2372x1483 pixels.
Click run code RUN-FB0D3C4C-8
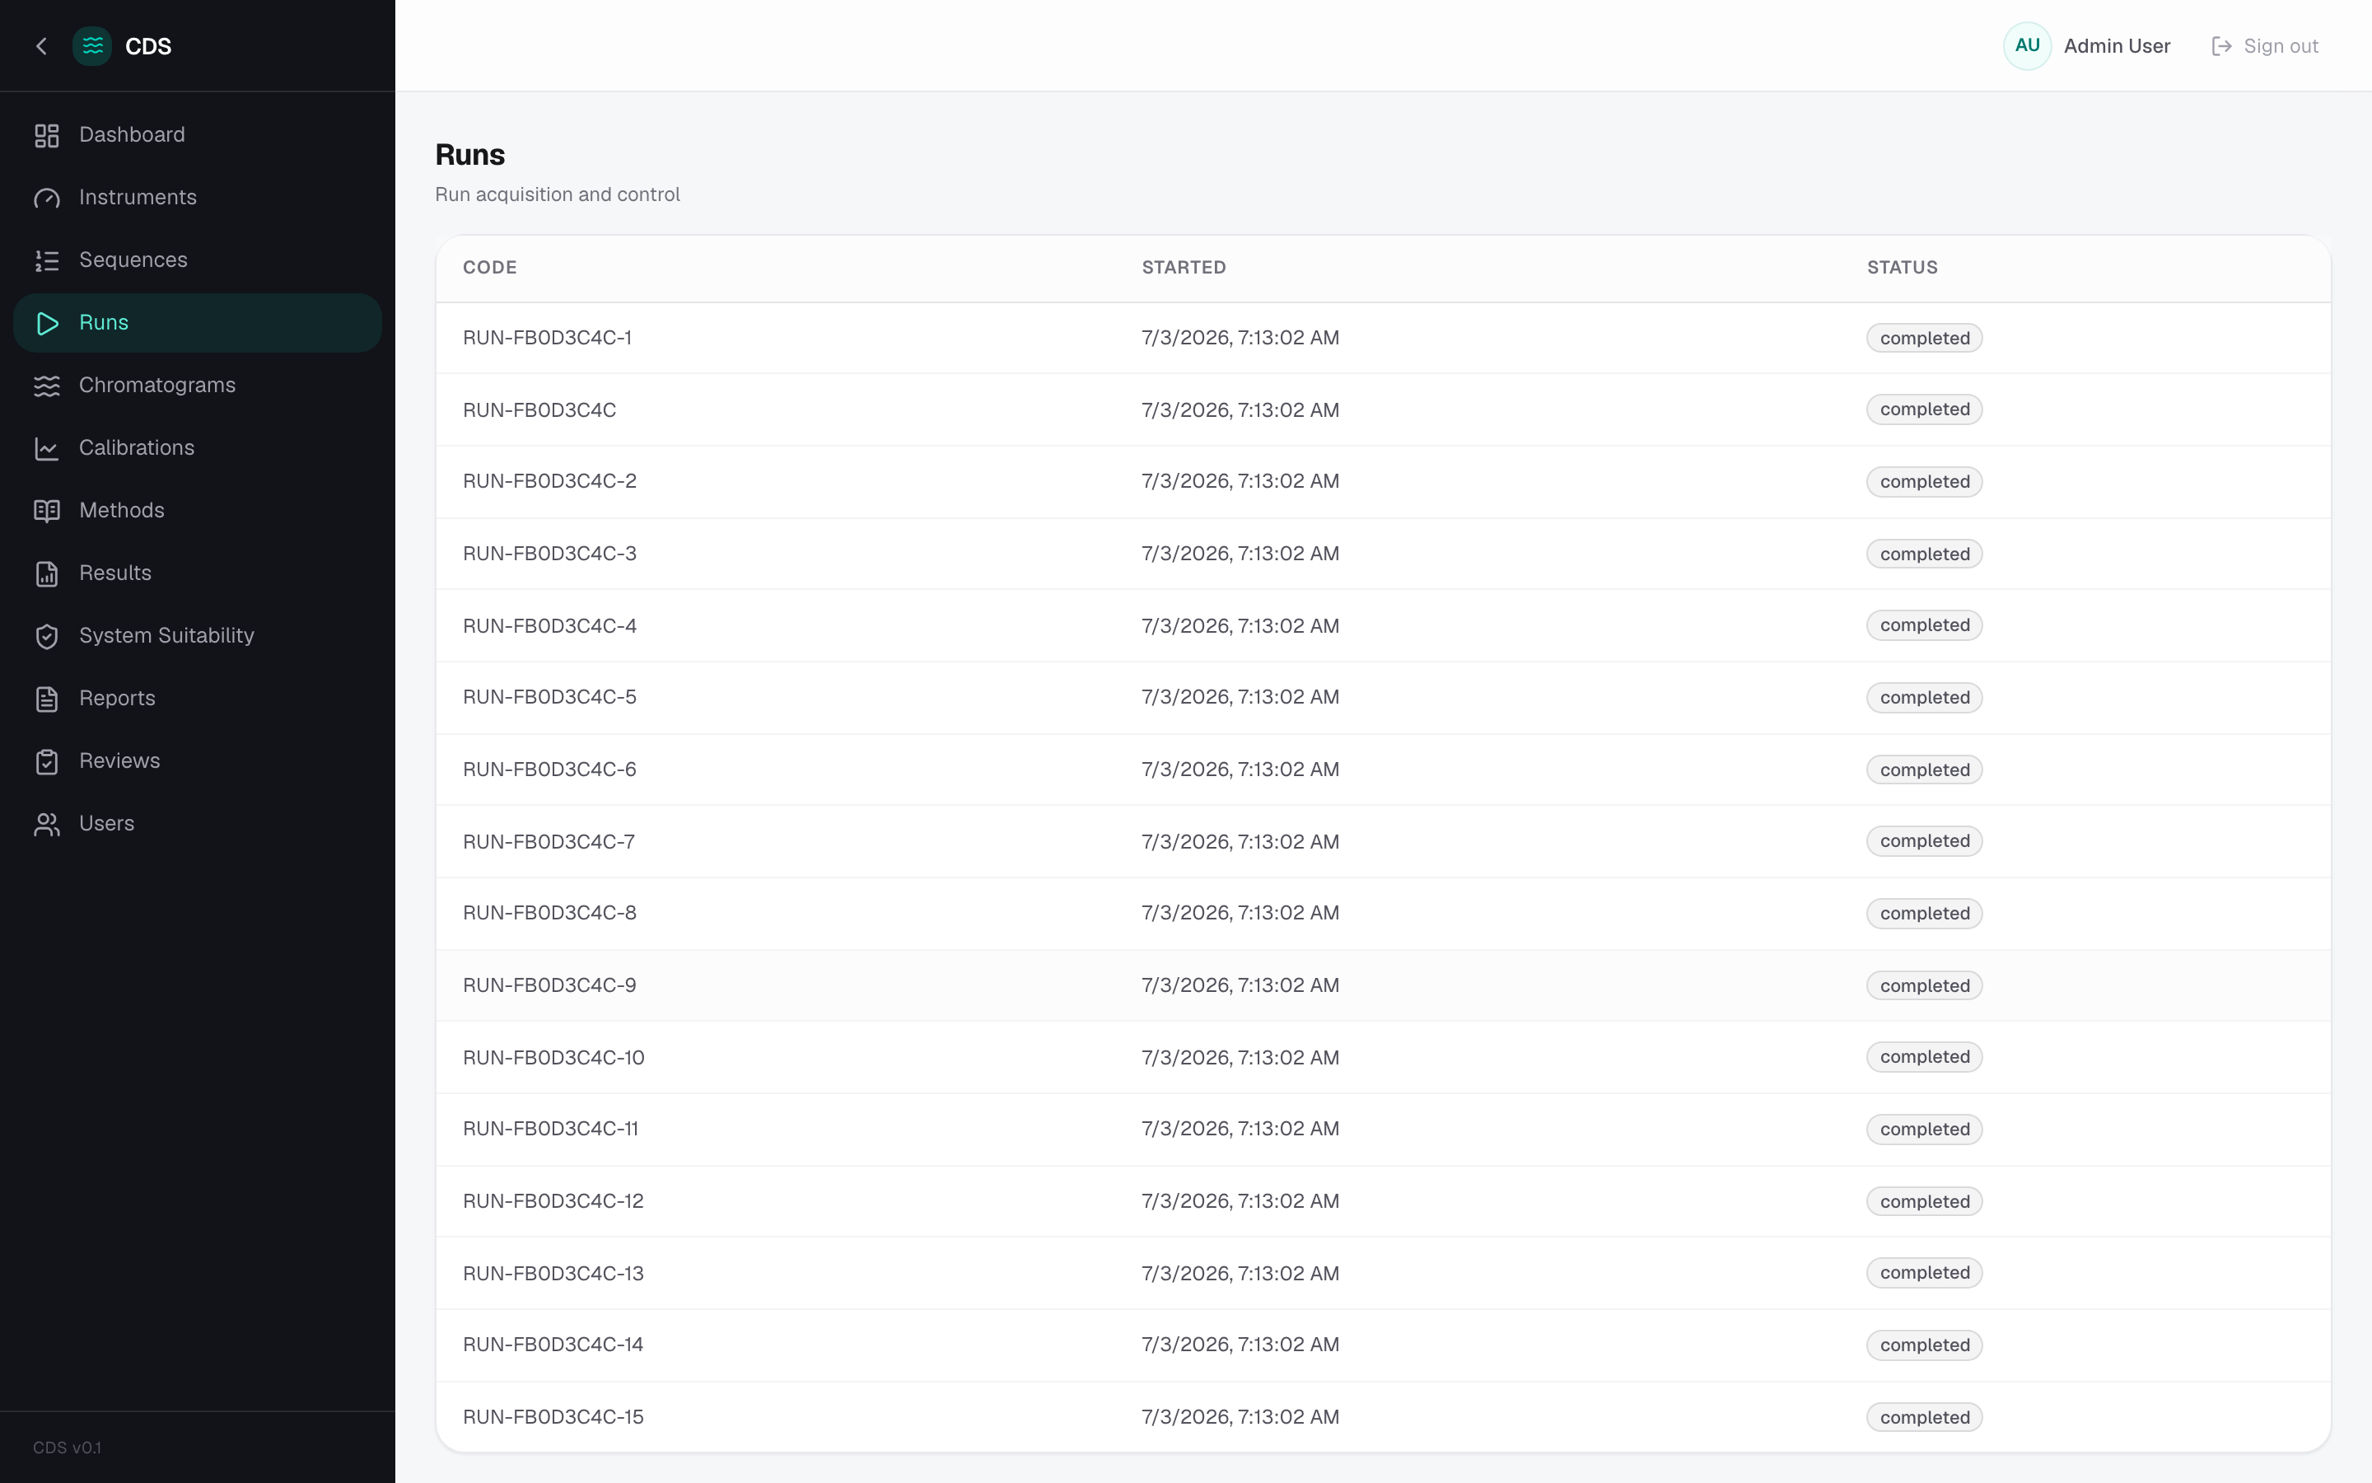549,913
